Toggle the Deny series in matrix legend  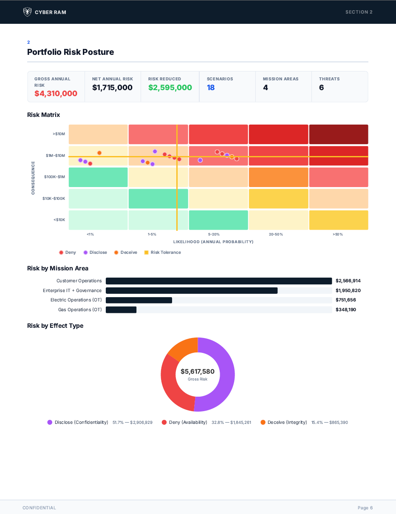click(67, 252)
